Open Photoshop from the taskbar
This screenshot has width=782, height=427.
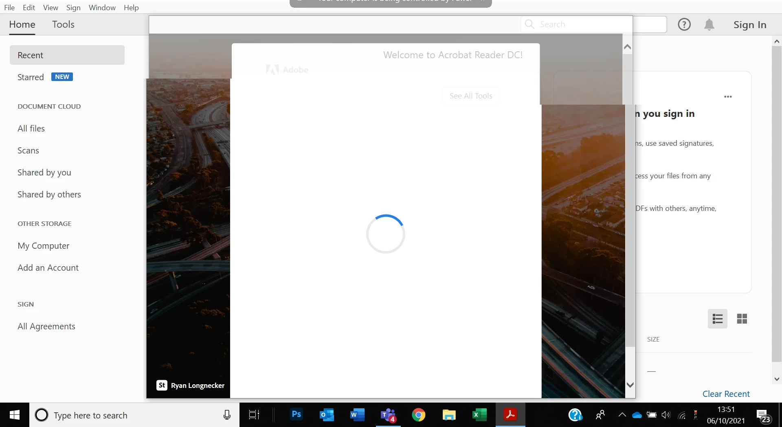coord(297,415)
